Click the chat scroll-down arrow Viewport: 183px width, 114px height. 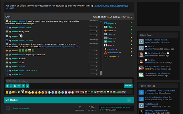101,76
